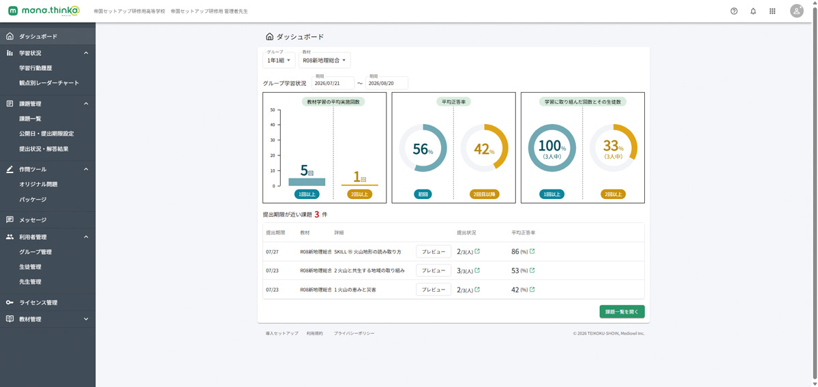This screenshot has width=818, height=387.
Task: Open average score link icon for 42%
Action: (x=532, y=290)
